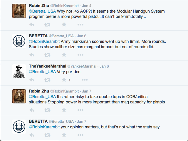Open Beretta logo avatar on Jan 6 tweet
Viewport: 188px width, 141px height.
[x=19, y=41]
